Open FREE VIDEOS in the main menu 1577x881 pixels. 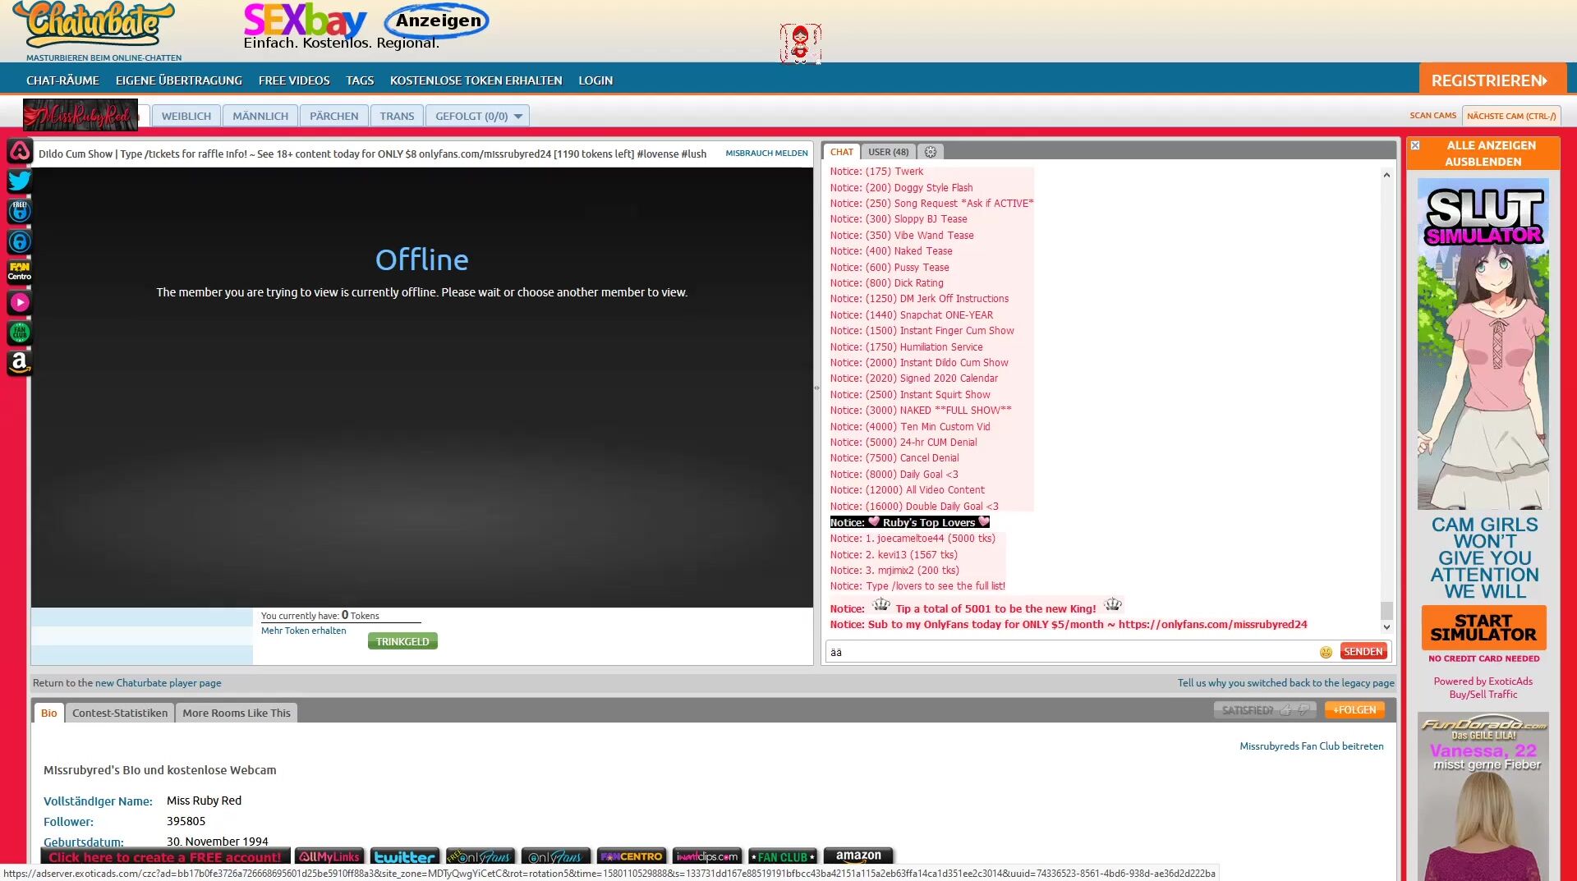pos(294,80)
